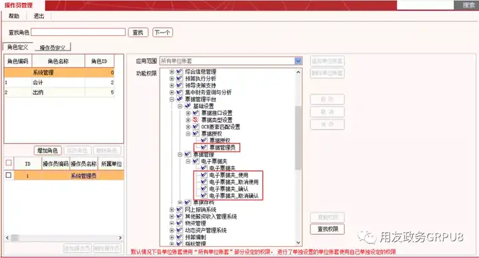Open the 应用范围 dropdown list
This screenshot has width=479, height=258.
(x=298, y=61)
